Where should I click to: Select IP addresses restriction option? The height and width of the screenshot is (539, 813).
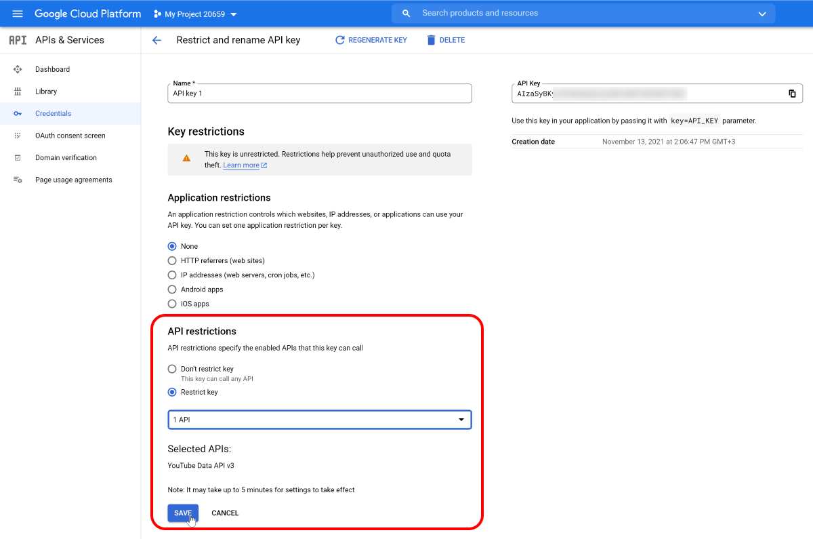coord(172,275)
